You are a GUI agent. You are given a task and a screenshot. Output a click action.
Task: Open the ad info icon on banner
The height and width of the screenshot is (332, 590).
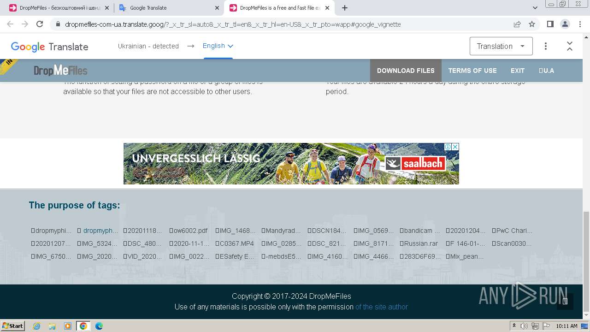tap(448, 147)
